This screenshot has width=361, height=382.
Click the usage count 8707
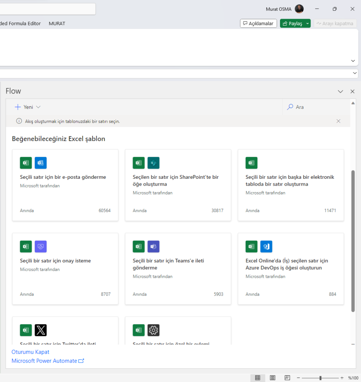coord(106,294)
